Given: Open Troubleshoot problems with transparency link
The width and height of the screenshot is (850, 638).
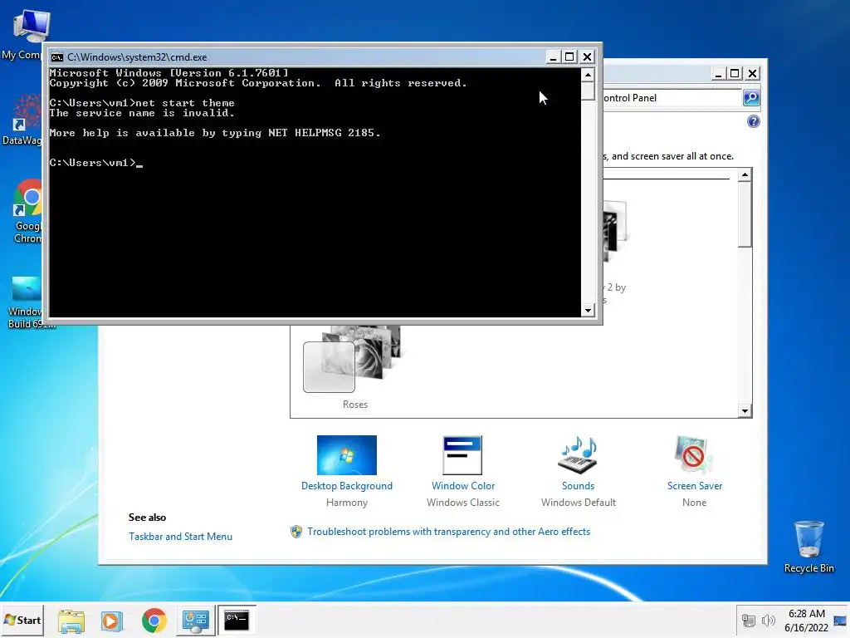Looking at the screenshot, I should (449, 532).
